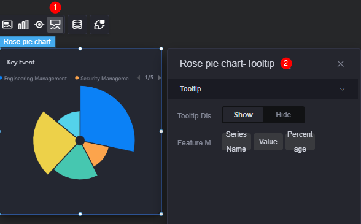Open the image style icon in toolbar
361x224 pixels.
pyautogui.click(x=7, y=25)
